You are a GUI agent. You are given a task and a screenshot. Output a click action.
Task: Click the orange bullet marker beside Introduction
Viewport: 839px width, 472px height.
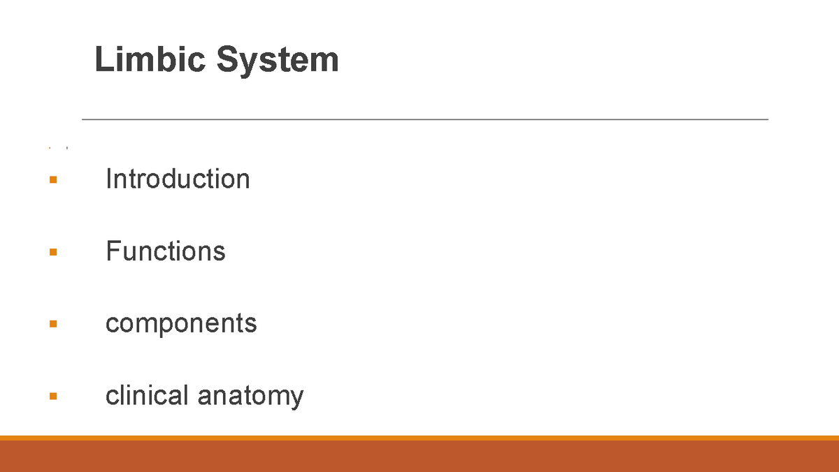(x=53, y=180)
